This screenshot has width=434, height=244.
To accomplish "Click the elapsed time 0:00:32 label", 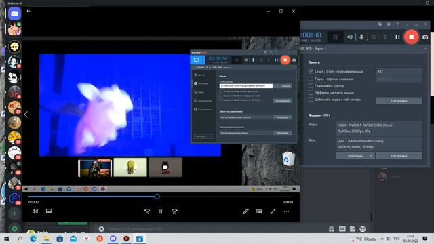I will [33, 202].
